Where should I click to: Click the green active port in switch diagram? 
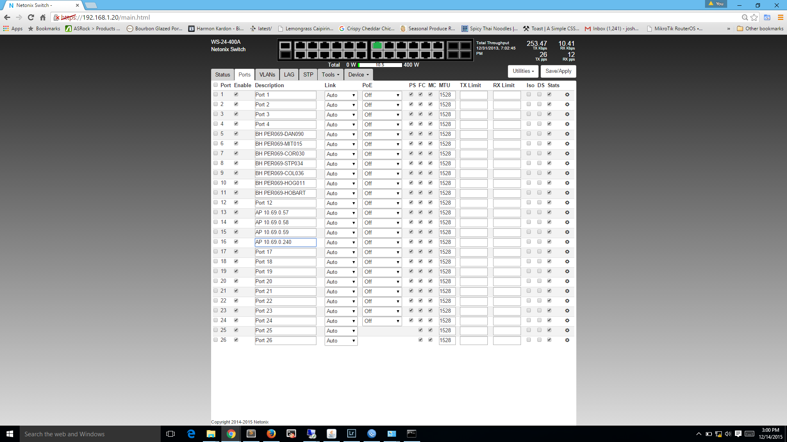pos(377,45)
